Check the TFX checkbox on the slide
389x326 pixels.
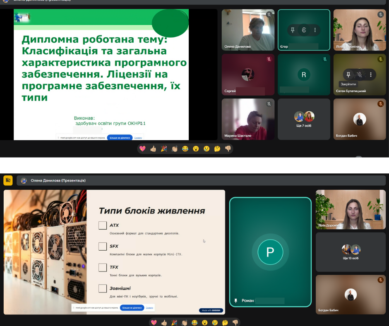coord(103,267)
